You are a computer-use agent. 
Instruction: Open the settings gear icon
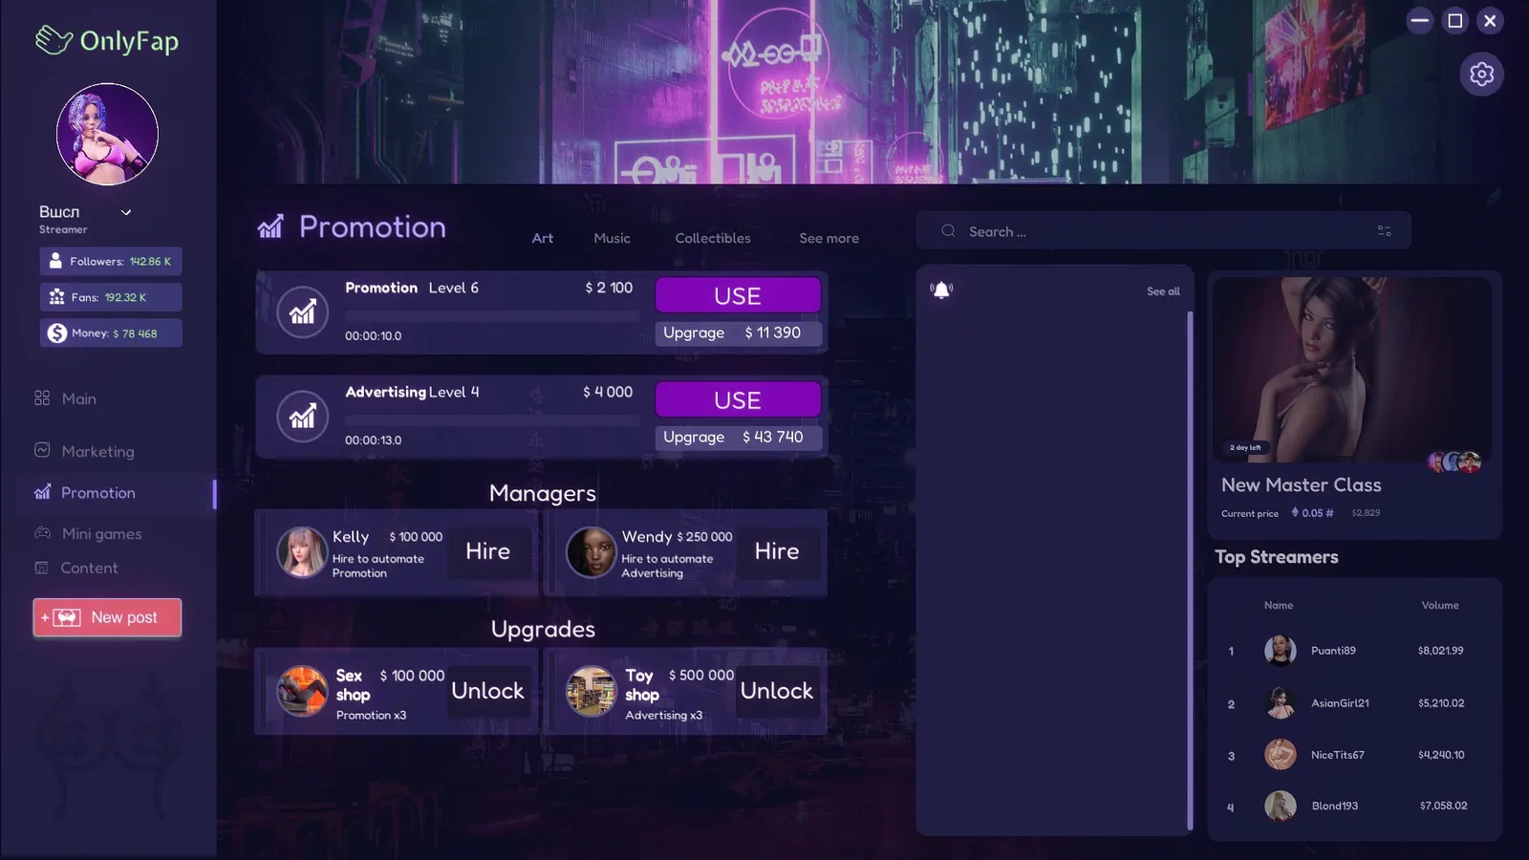pyautogui.click(x=1481, y=75)
